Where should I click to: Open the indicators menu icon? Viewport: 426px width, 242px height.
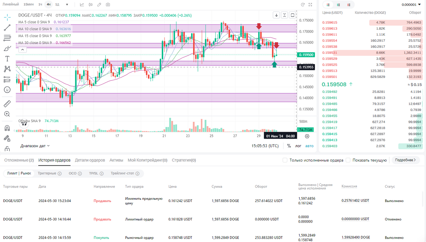(x=82, y=5)
